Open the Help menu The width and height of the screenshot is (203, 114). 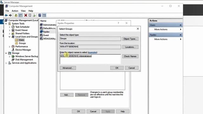pyautogui.click(x=31, y=11)
